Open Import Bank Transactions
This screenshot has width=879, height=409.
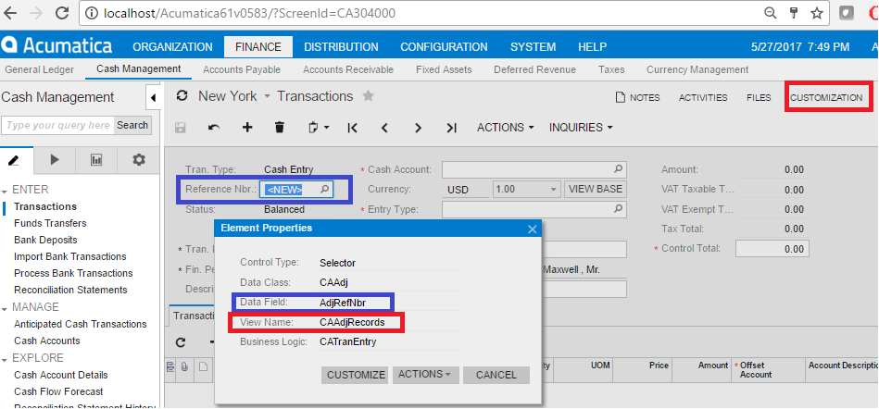coord(70,256)
